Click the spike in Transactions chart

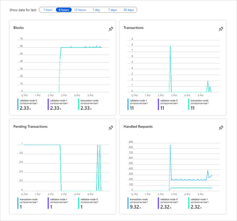(x=170, y=47)
